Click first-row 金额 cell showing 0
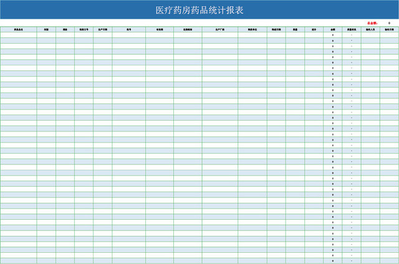The width and height of the screenshot is (399, 264). click(x=333, y=35)
